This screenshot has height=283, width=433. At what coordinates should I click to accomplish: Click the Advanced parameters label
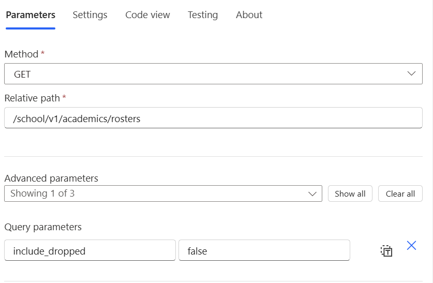point(51,178)
